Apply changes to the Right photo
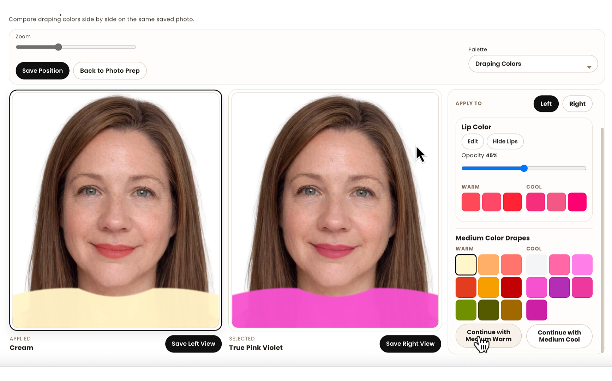The width and height of the screenshot is (612, 381). (x=577, y=103)
